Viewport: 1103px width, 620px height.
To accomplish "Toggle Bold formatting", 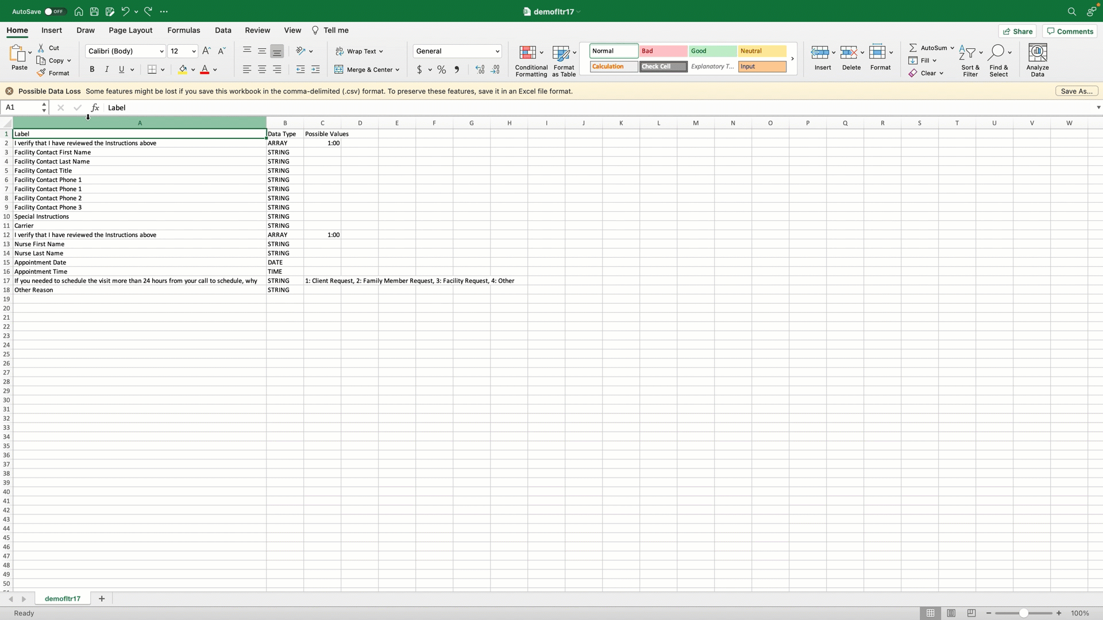I will (x=92, y=69).
